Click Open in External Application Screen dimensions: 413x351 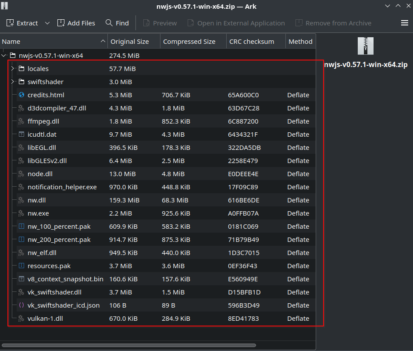coord(236,23)
